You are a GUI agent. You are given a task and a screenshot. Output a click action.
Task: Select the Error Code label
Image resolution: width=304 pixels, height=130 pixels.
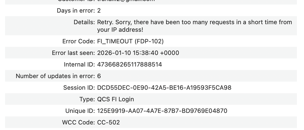click(x=79, y=41)
